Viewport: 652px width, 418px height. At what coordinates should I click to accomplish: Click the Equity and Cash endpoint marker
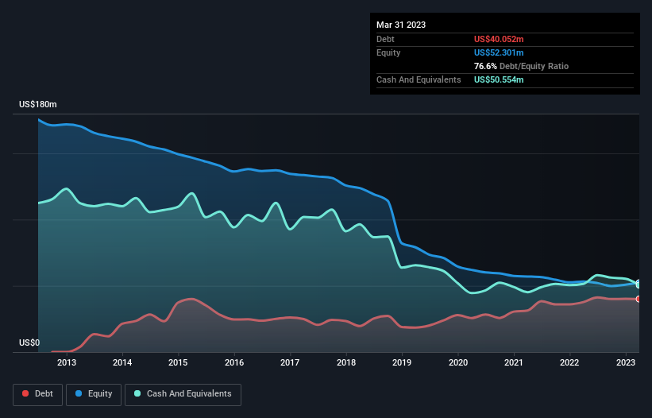point(638,284)
